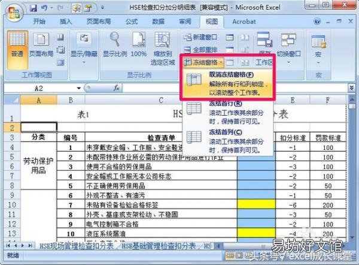
Task: Switch to the 数据 tab
Action: 158,22
